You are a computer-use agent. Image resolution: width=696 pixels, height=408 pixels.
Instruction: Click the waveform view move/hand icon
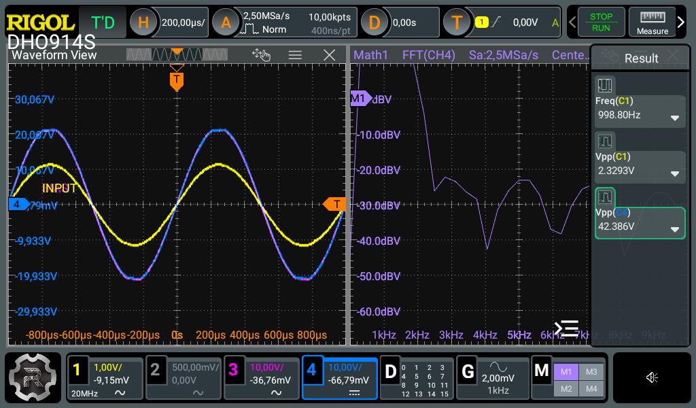pyautogui.click(x=261, y=55)
